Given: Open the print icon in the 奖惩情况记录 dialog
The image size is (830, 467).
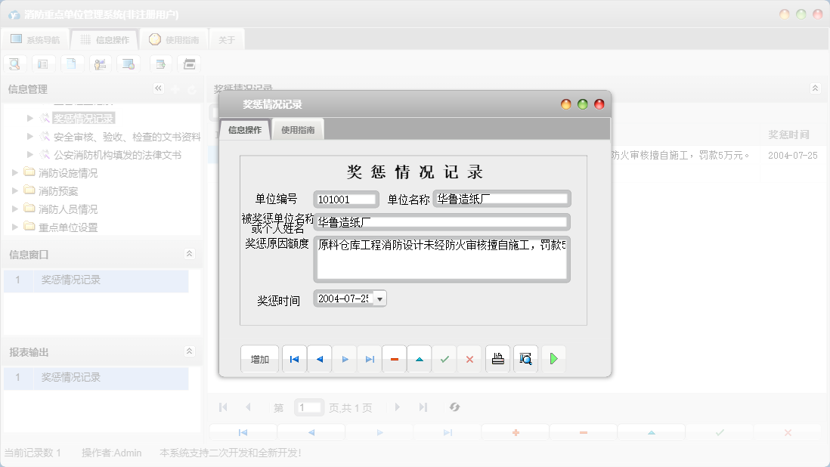Looking at the screenshot, I should pyautogui.click(x=497, y=359).
